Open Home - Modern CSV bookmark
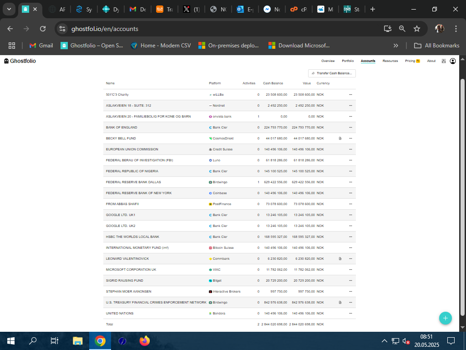Image resolution: width=466 pixels, height=350 pixels. [161, 46]
